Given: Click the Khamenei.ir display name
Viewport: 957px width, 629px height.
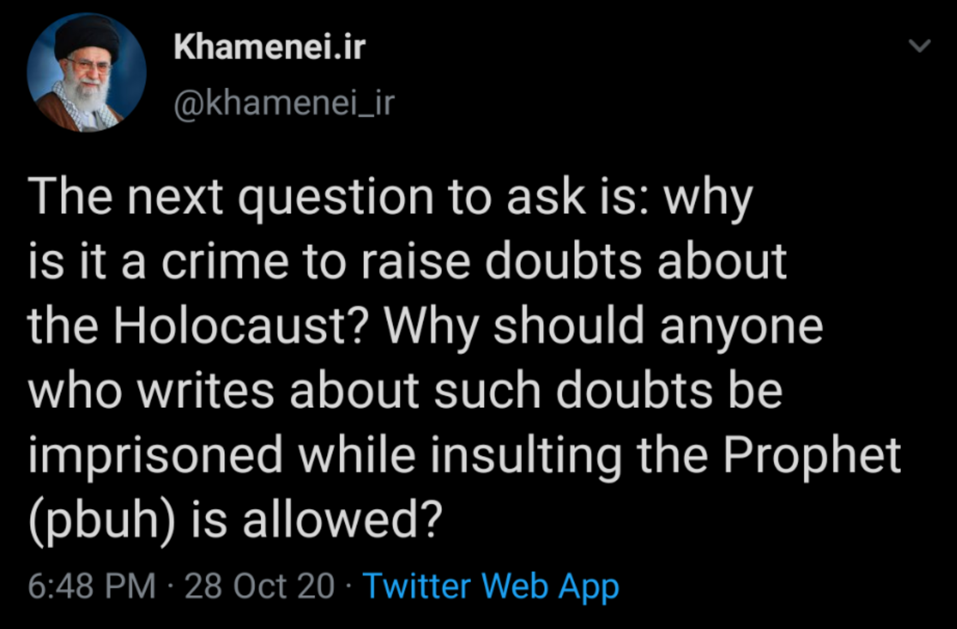Looking at the screenshot, I should [x=269, y=47].
